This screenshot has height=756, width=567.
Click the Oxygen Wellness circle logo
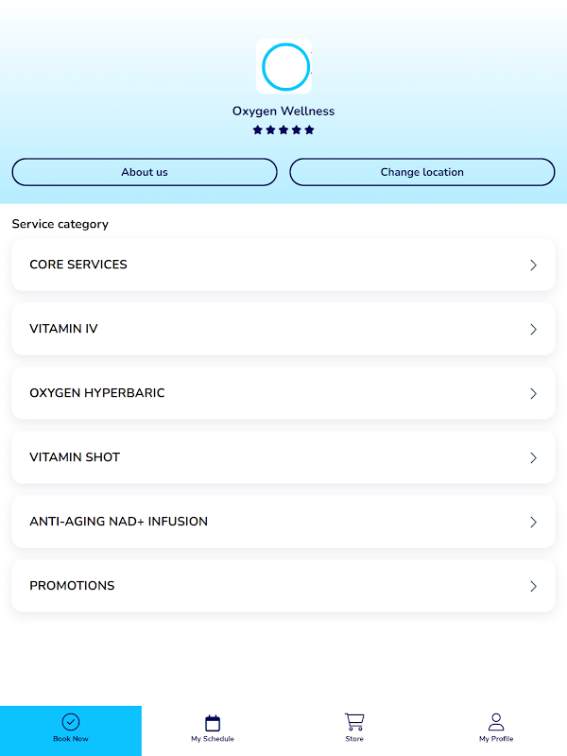coord(284,66)
